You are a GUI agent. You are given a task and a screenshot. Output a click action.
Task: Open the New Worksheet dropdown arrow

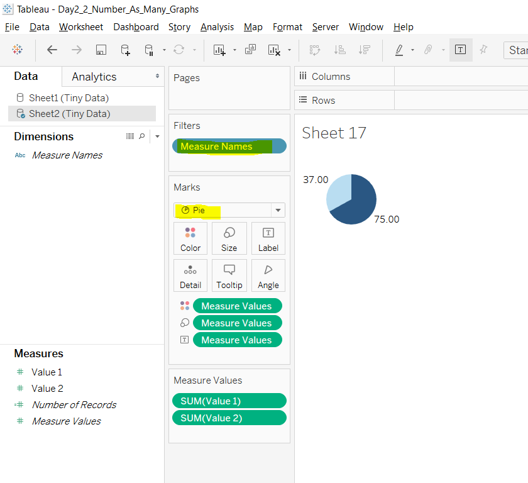pyautogui.click(x=234, y=50)
